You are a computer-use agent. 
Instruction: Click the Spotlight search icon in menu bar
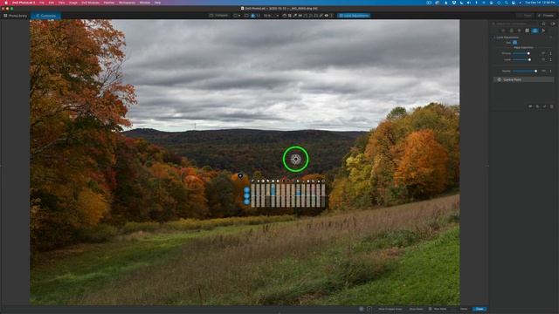tap(506, 3)
